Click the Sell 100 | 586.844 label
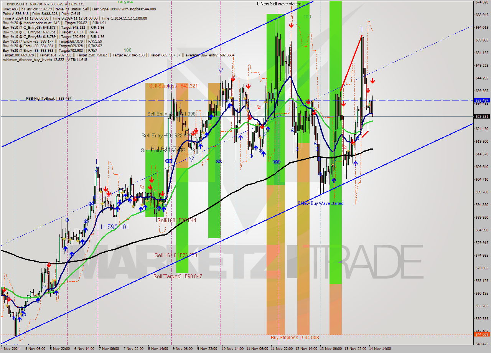Image resolution: width=491 pixels, height=353 pixels. click(x=177, y=220)
